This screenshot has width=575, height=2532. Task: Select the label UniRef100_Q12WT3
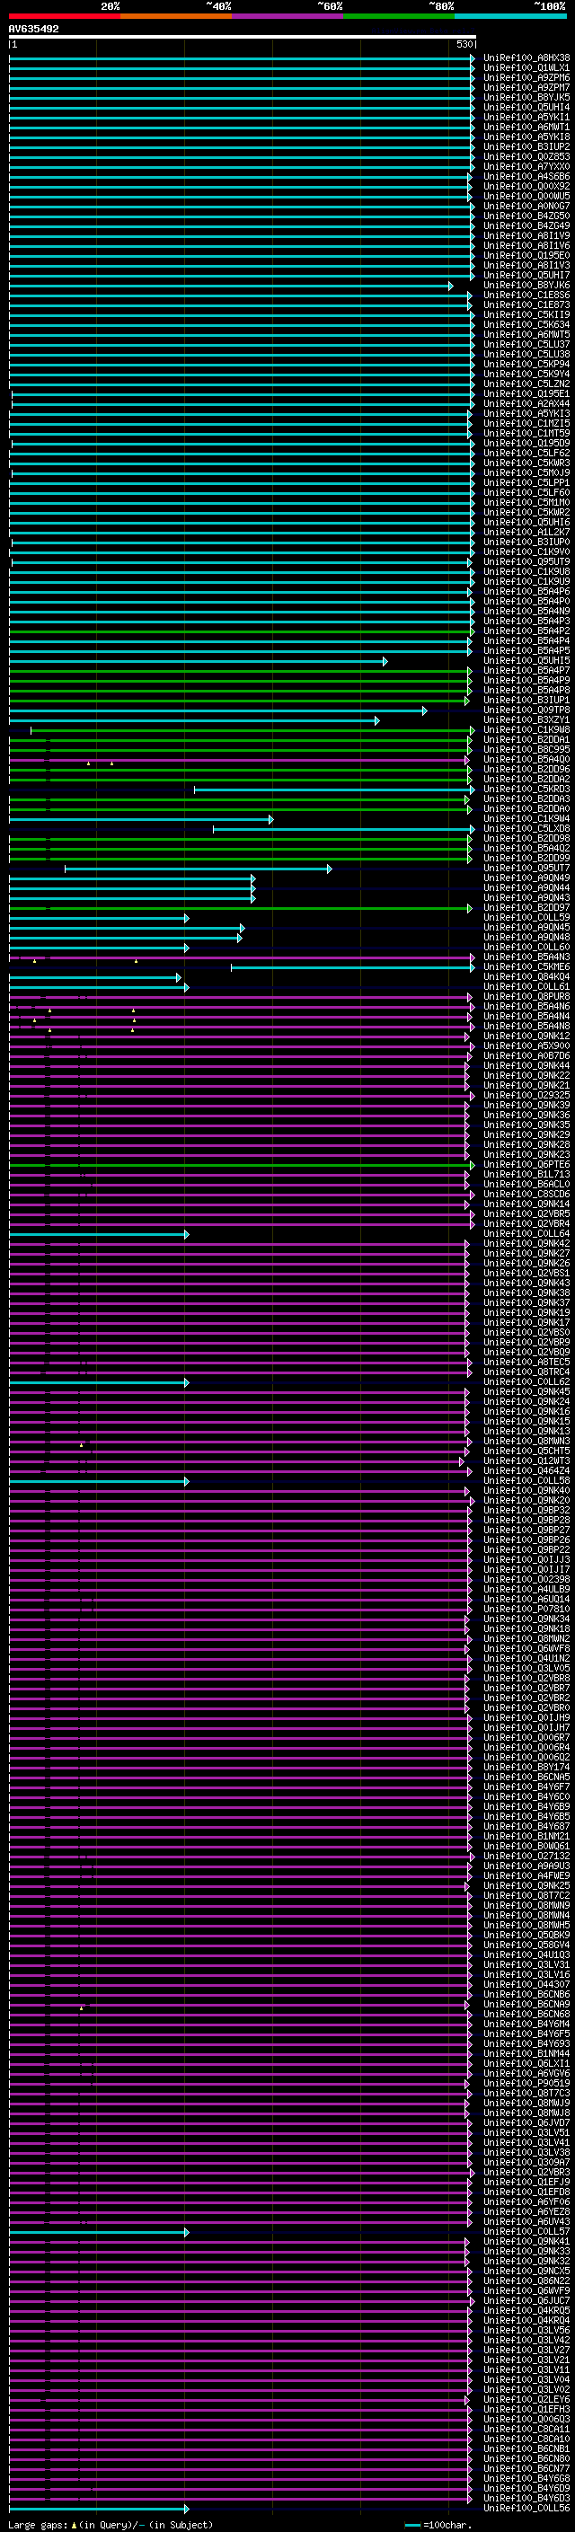tap(526, 1461)
